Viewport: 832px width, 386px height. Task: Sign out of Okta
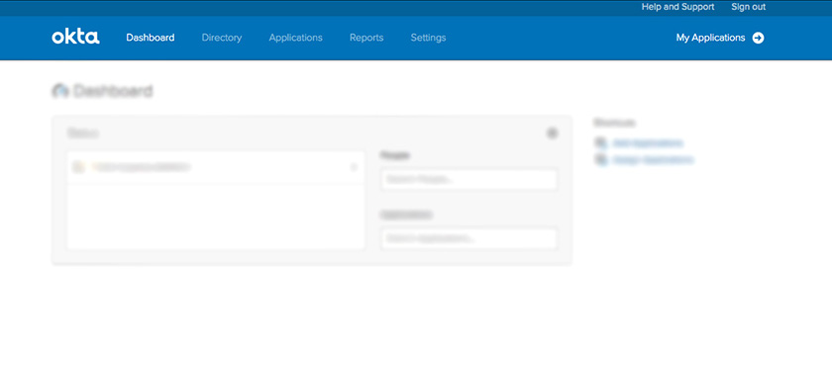[x=748, y=7]
